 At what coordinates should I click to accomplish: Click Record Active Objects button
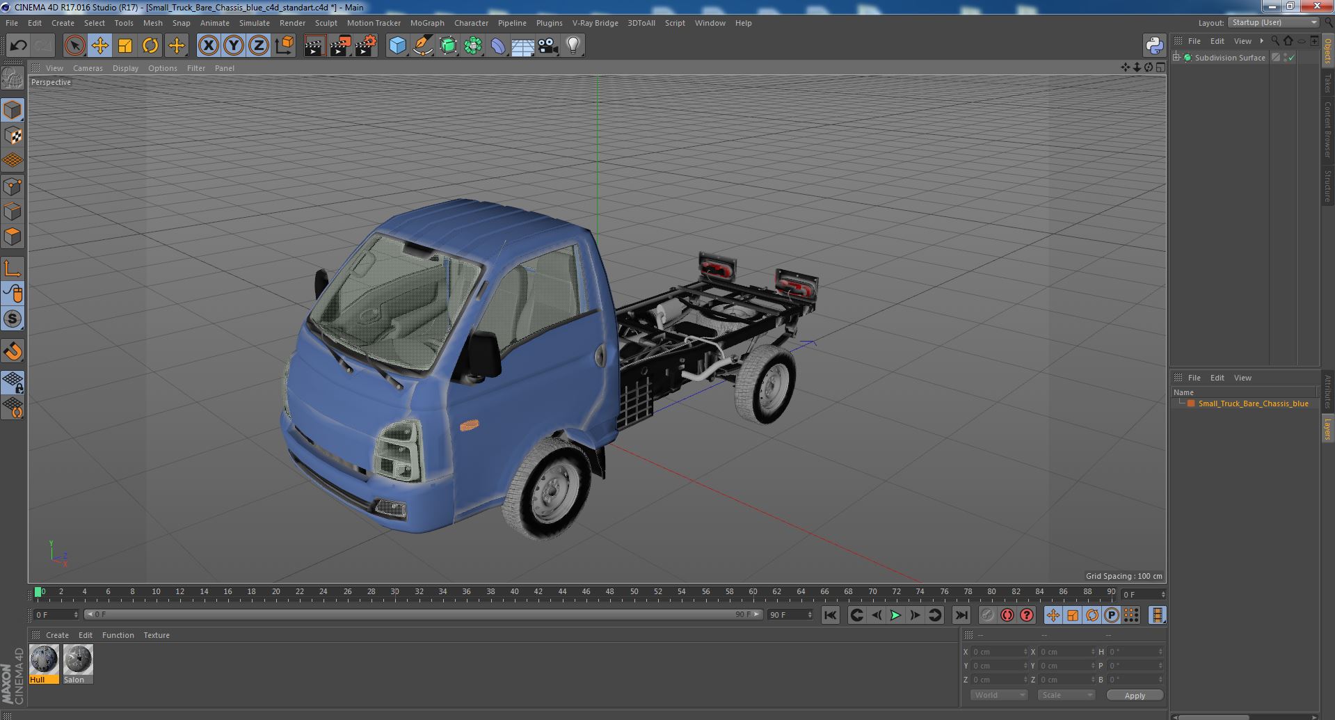coord(988,615)
